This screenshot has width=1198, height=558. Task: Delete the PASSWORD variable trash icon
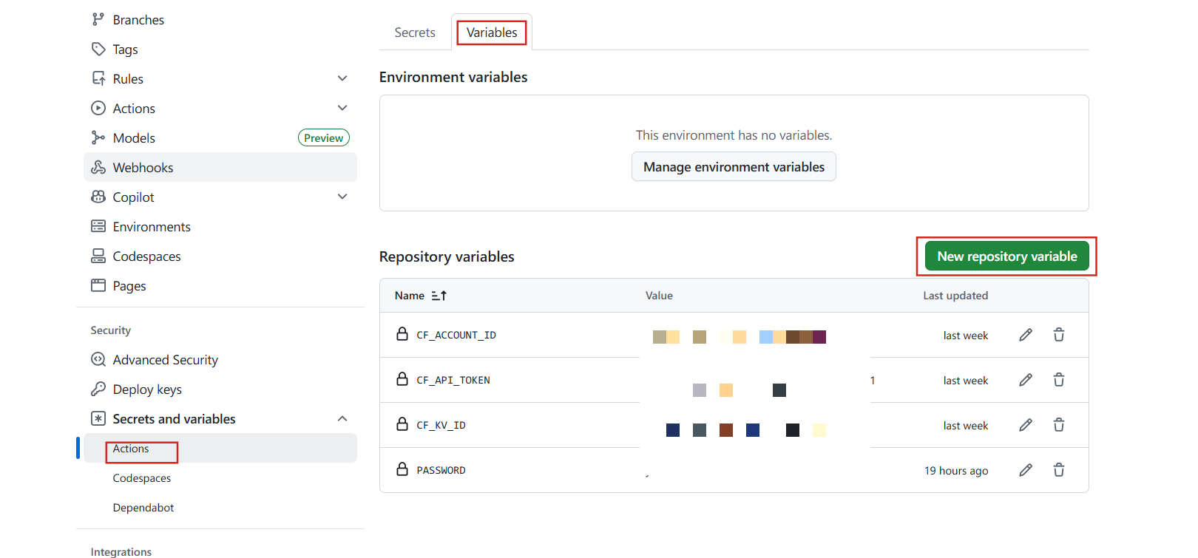click(x=1058, y=471)
